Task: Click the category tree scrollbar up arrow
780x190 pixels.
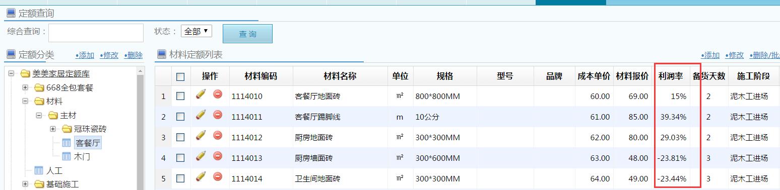Action: (141, 71)
